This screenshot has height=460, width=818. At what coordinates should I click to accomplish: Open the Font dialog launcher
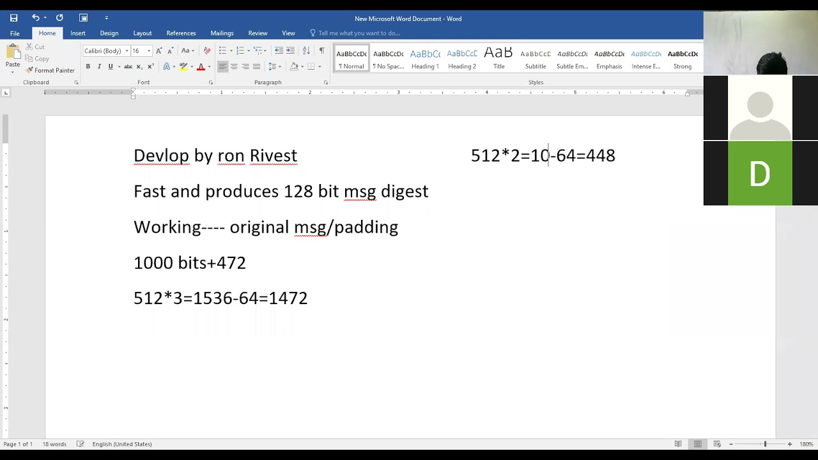click(211, 82)
